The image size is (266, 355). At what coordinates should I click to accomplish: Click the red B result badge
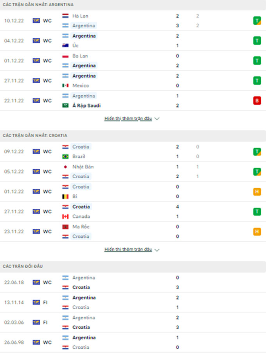click(257, 100)
